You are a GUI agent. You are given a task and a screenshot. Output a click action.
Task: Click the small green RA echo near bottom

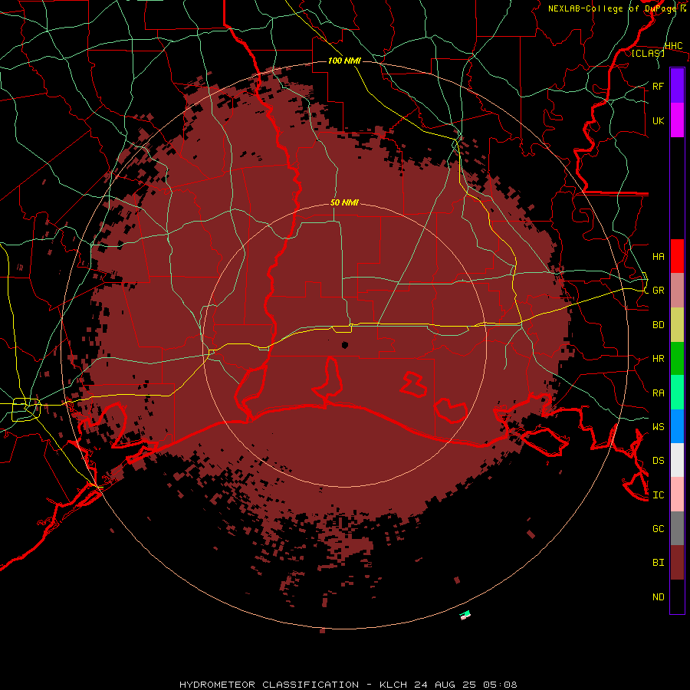pyautogui.click(x=465, y=613)
